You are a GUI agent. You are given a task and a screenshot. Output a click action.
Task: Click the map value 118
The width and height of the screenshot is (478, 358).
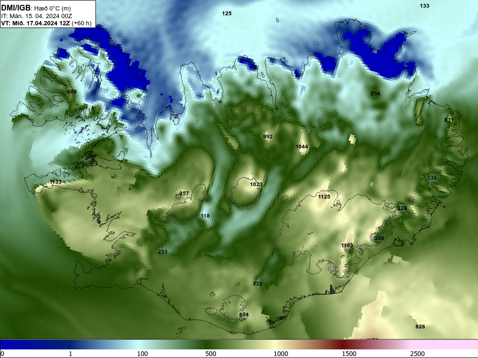click(205, 216)
